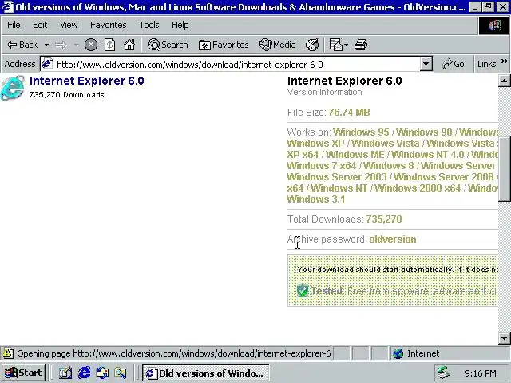
Task: Click the system tray network icon
Action: (444, 373)
